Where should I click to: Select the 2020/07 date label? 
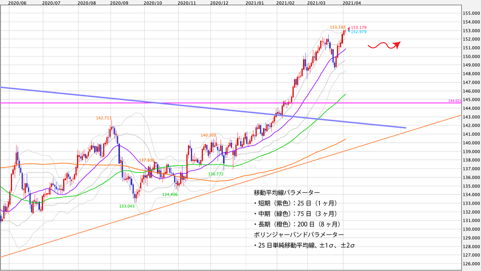51,3
